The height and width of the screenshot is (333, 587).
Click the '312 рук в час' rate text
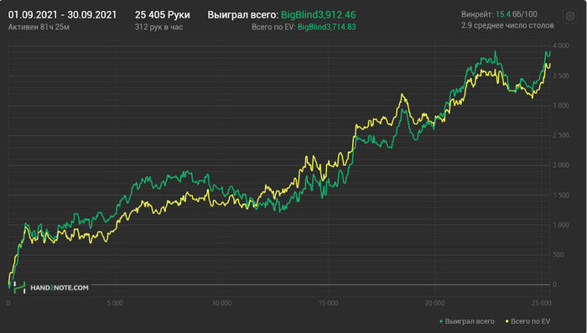pyautogui.click(x=158, y=27)
